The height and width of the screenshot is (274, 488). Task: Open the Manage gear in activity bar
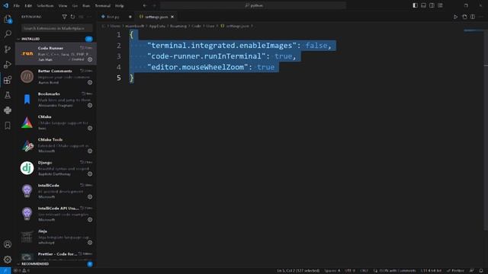[x=8, y=260]
